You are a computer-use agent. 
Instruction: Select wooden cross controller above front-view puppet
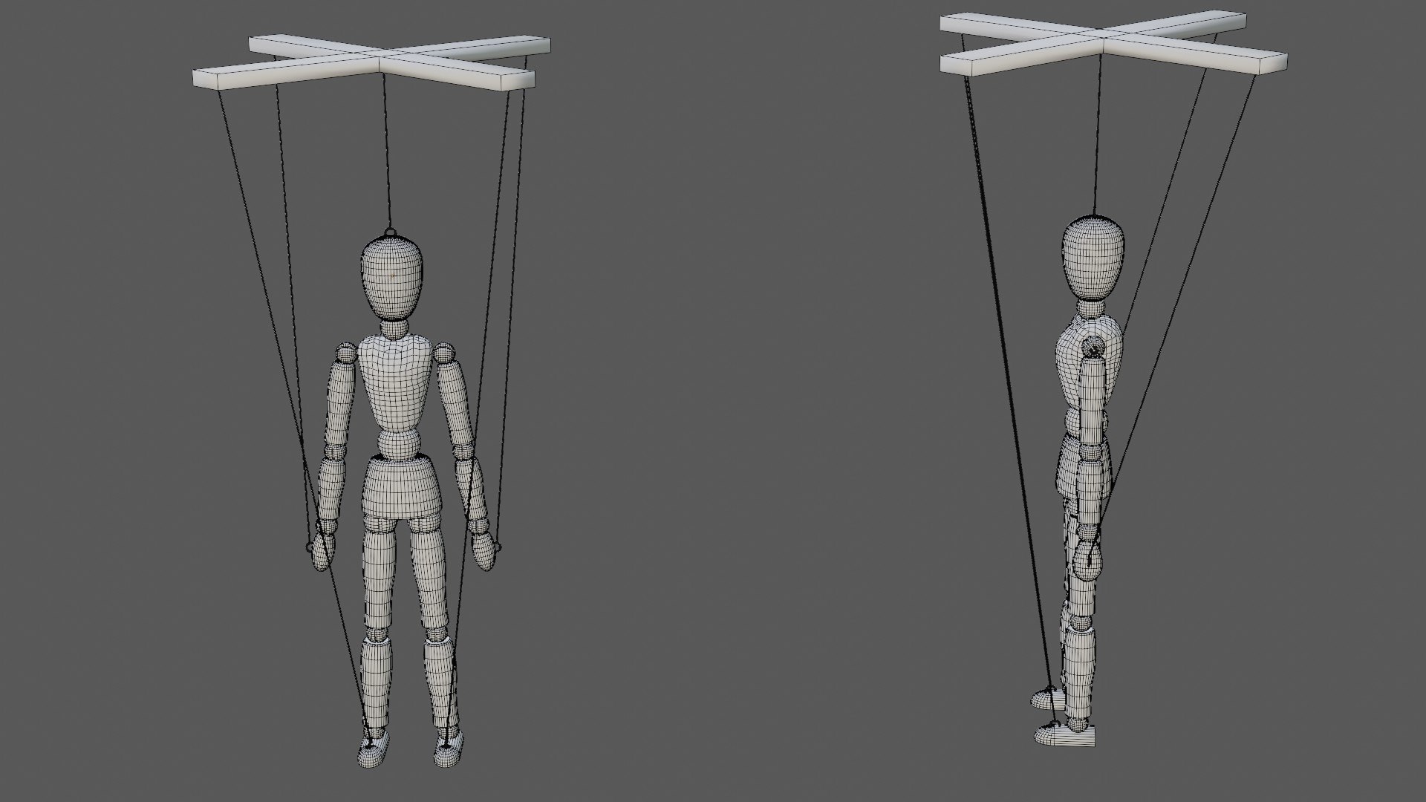(371, 64)
